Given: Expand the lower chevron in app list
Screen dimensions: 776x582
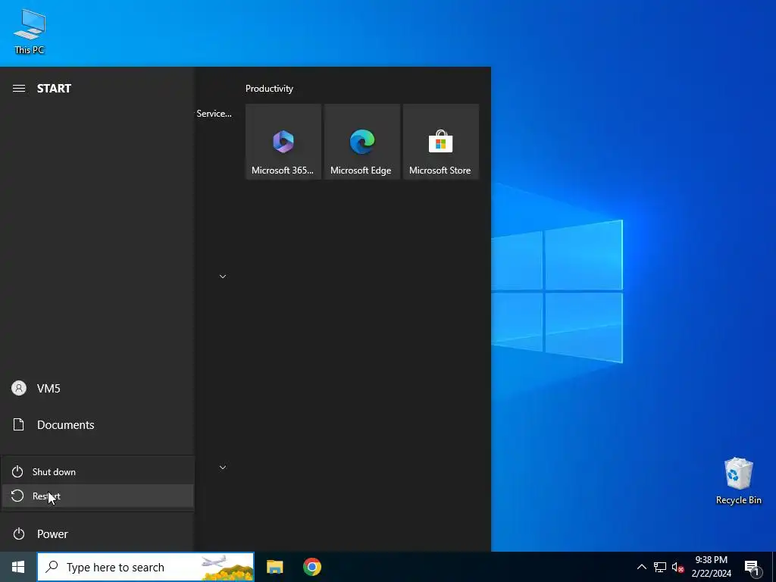Looking at the screenshot, I should [223, 467].
